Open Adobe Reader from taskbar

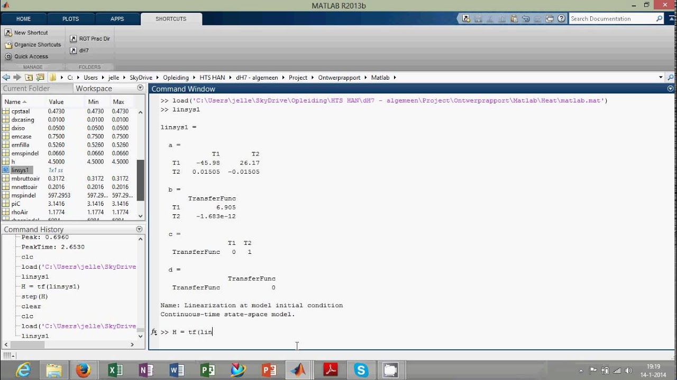tap(331, 370)
